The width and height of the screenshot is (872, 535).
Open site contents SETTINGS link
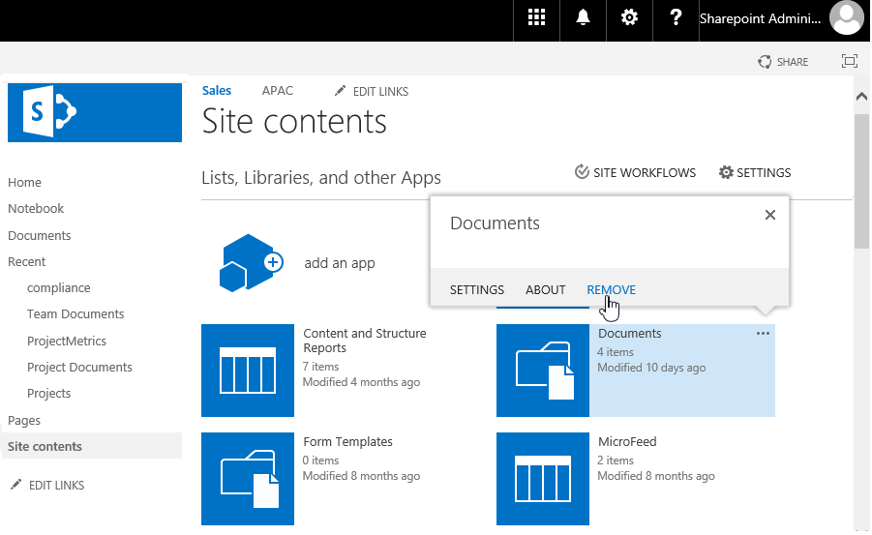(755, 172)
